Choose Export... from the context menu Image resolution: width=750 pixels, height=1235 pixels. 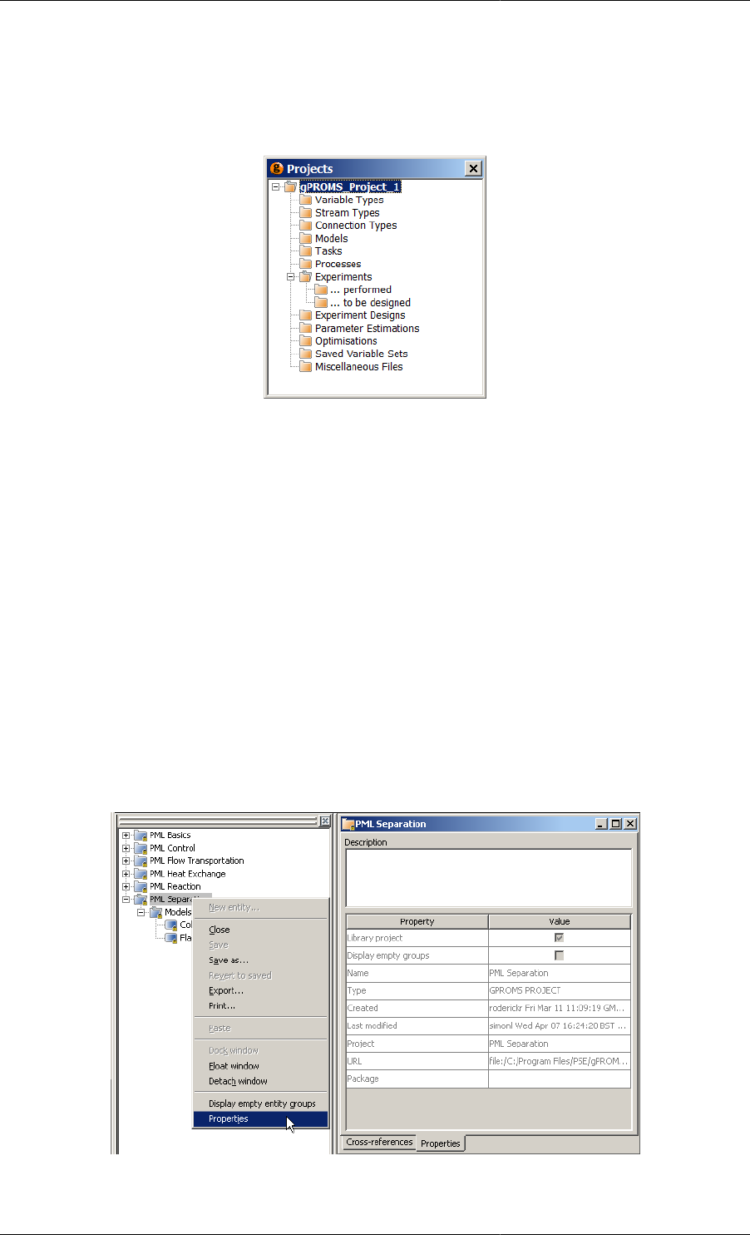coord(261,990)
